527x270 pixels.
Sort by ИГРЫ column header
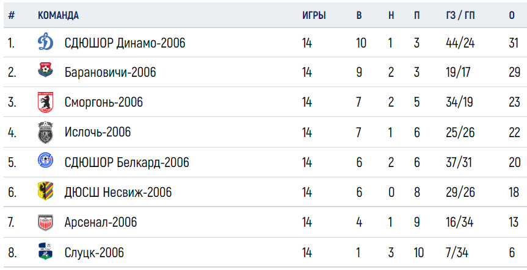(314, 15)
